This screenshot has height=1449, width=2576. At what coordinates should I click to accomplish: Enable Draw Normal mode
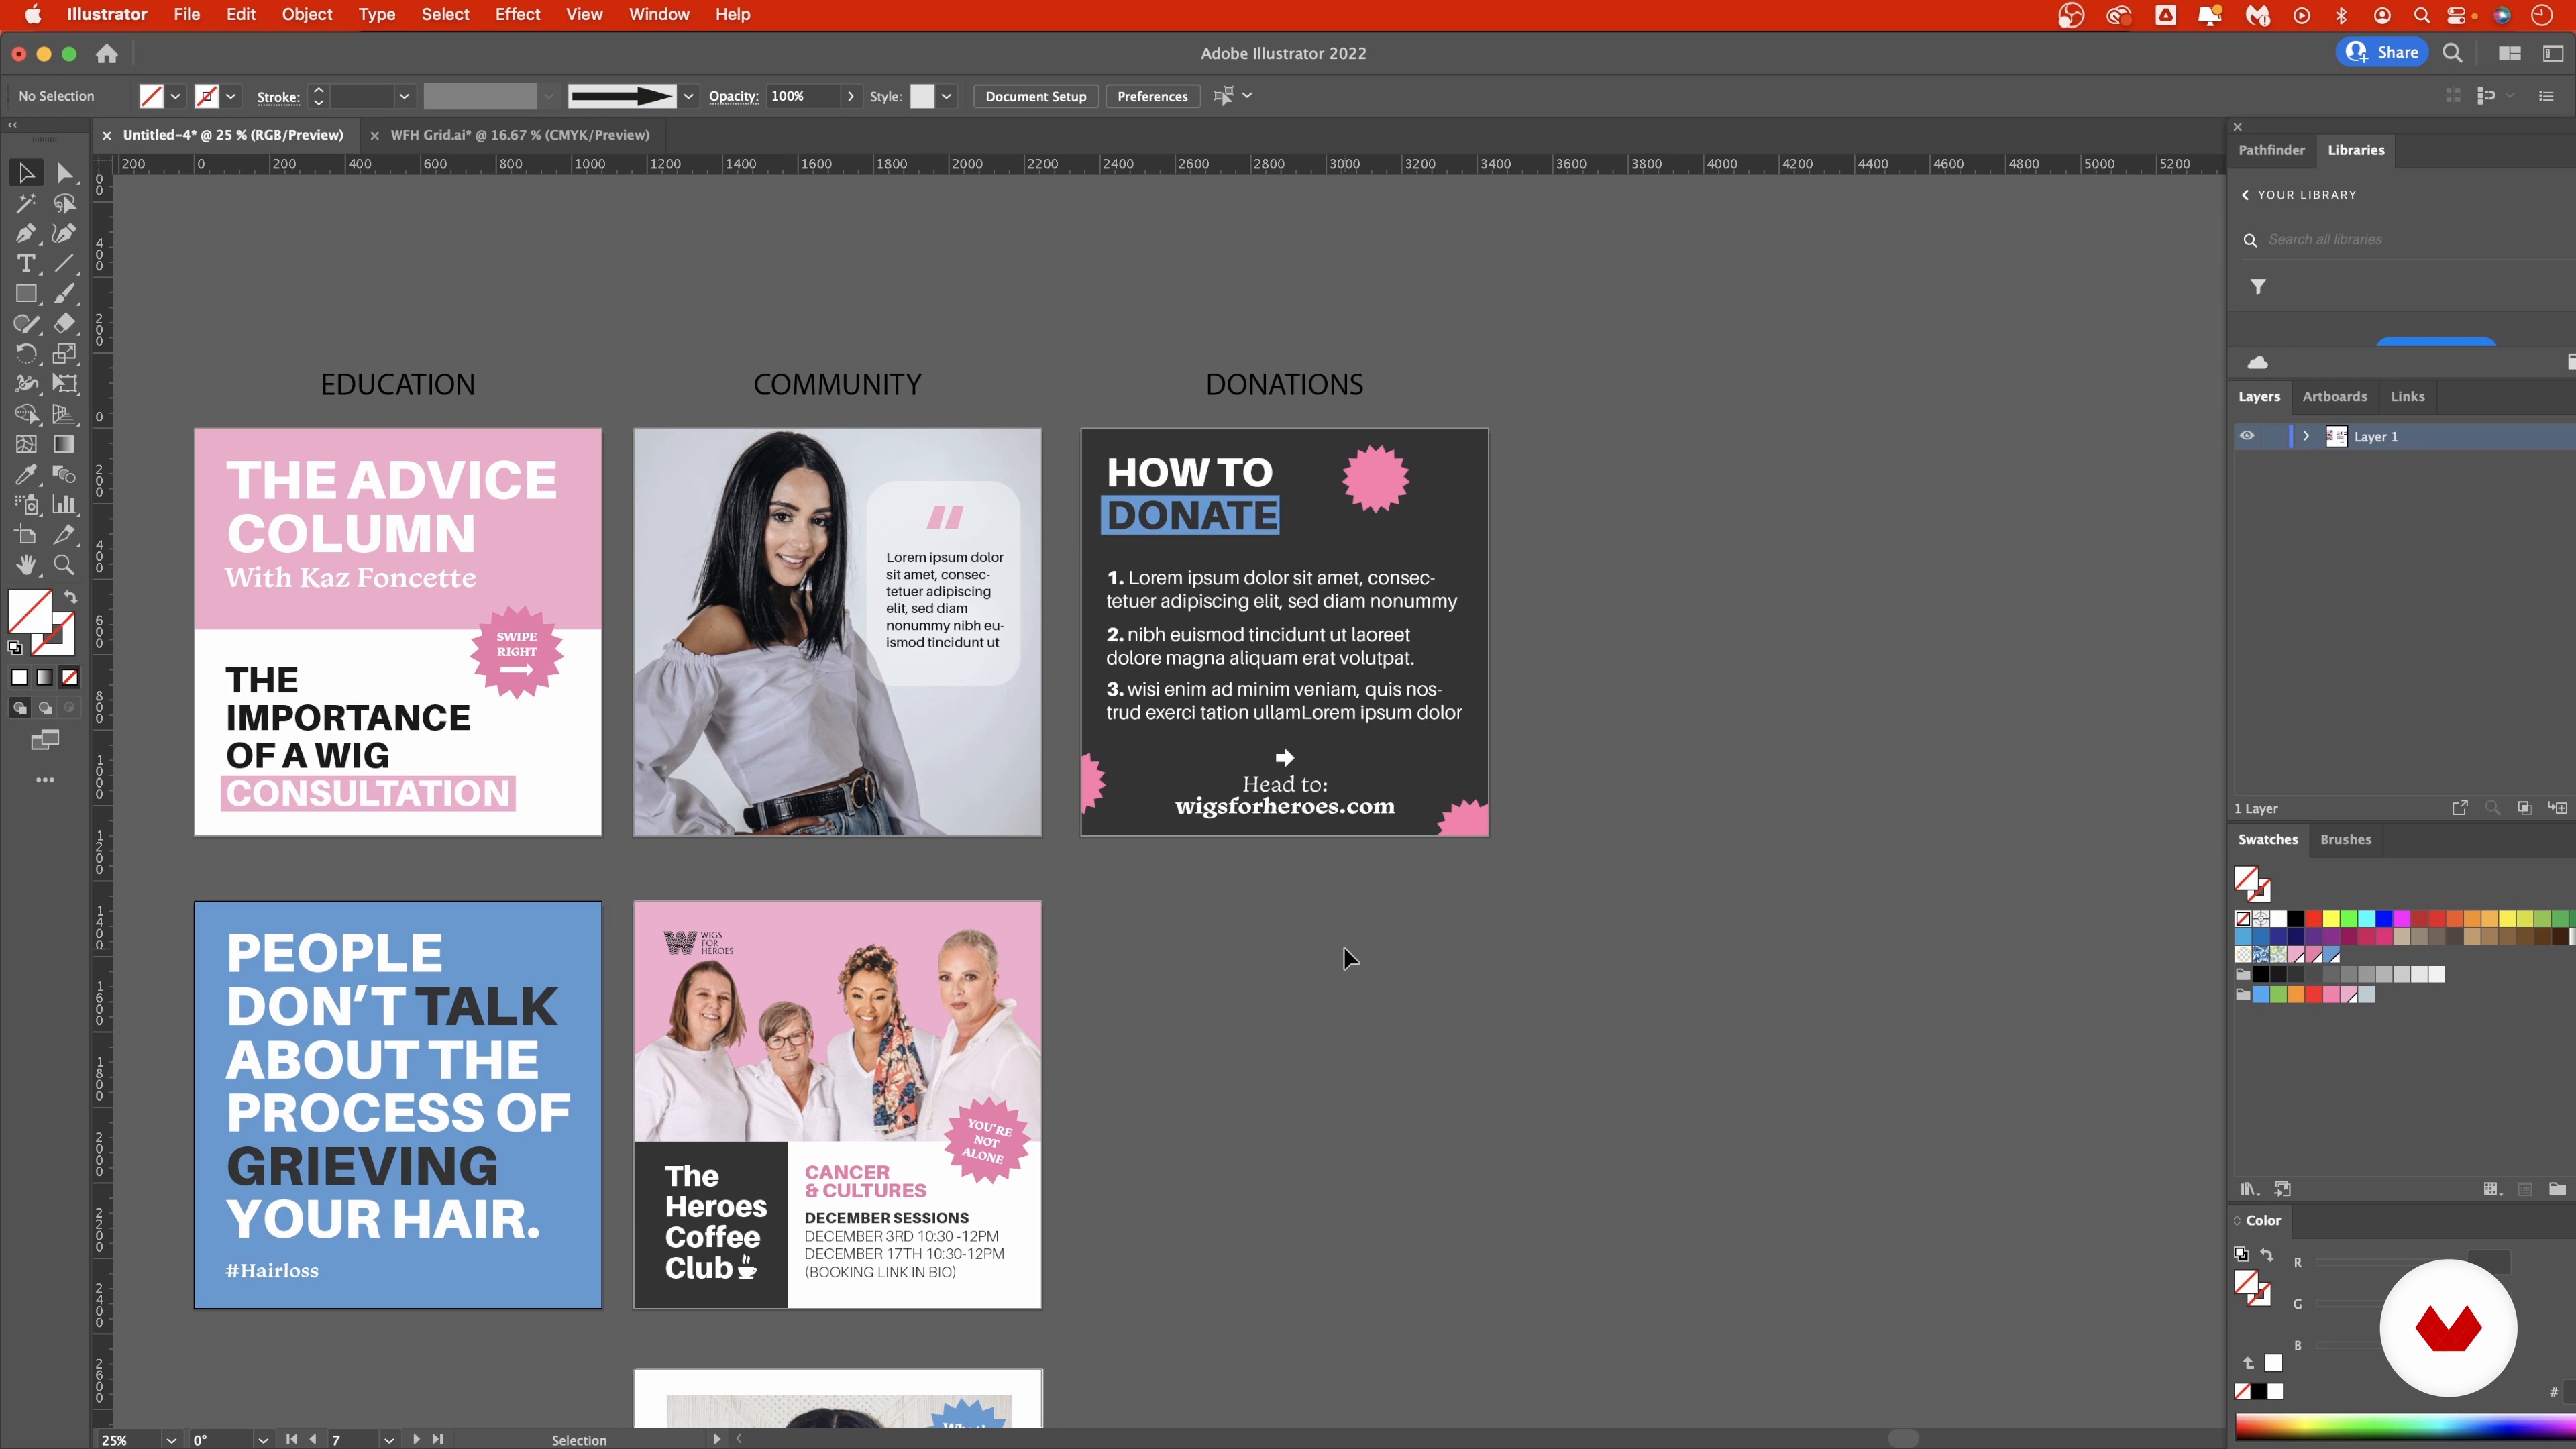[19, 708]
